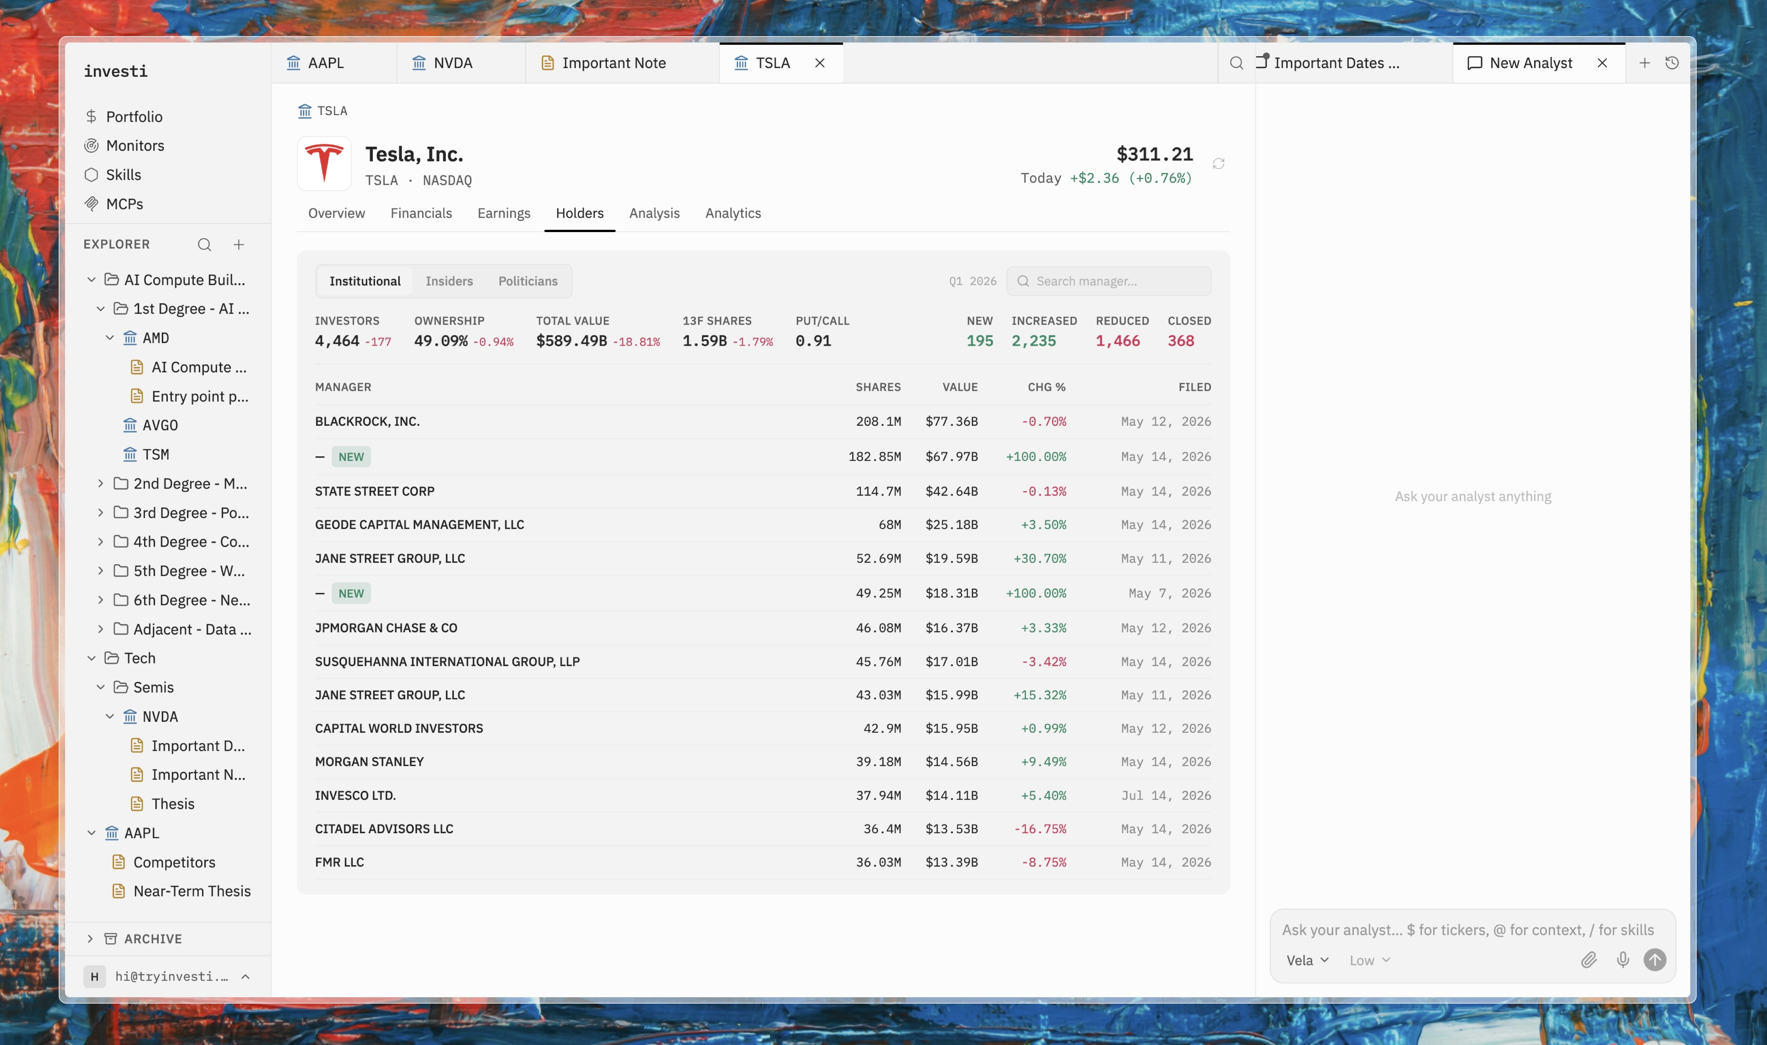Viewport: 1767px width, 1045px height.
Task: Focus the Ask your analyst input
Action: (1468, 930)
